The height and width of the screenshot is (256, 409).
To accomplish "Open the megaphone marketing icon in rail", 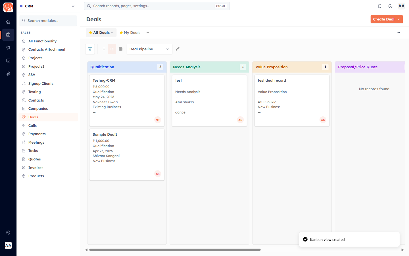I will pos(8,48).
